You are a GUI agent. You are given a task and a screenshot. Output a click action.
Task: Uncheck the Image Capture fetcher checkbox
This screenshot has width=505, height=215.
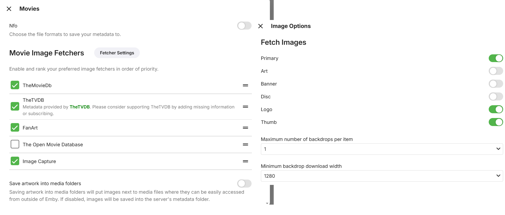(15, 161)
